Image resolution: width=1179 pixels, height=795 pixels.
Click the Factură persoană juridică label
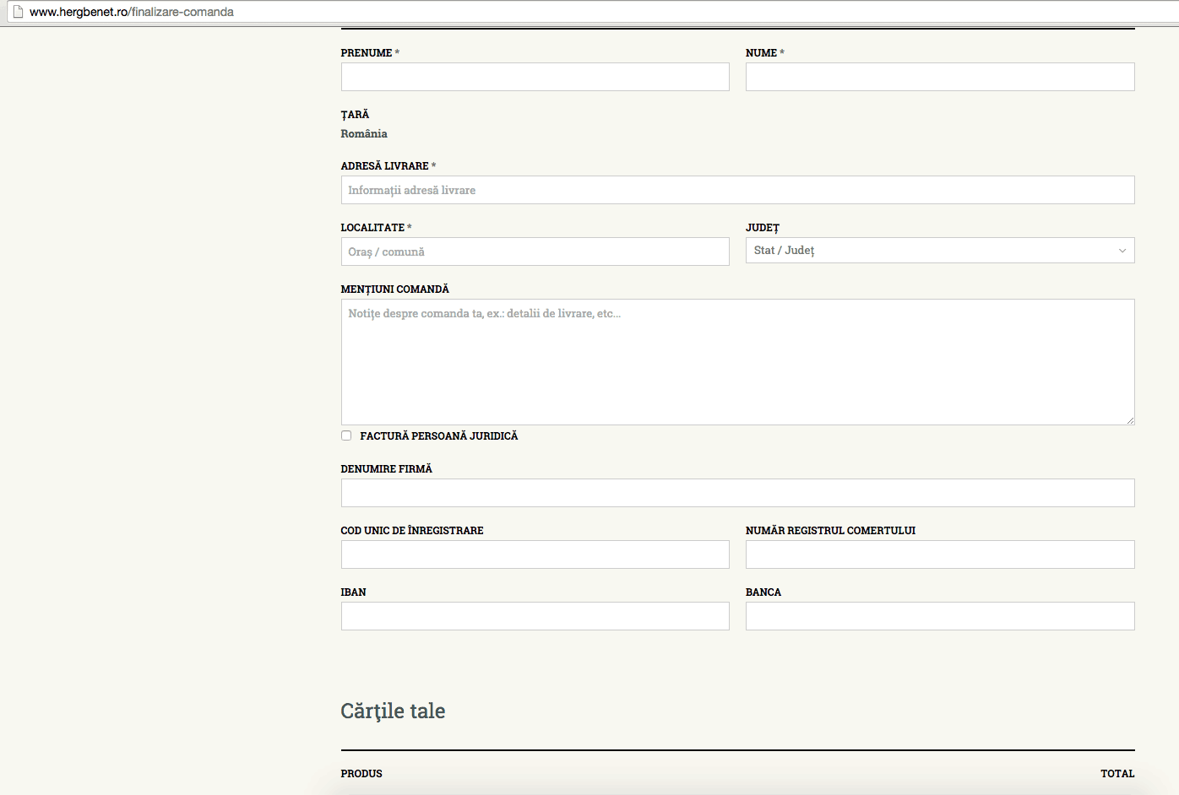[x=438, y=436]
